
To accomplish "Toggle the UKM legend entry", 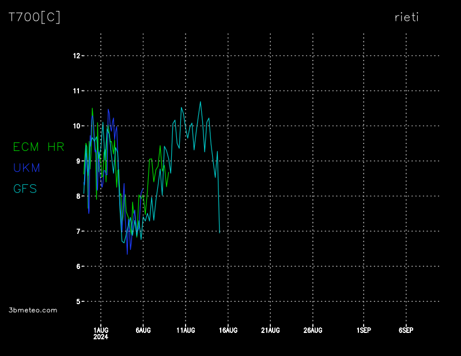I will tap(27, 168).
